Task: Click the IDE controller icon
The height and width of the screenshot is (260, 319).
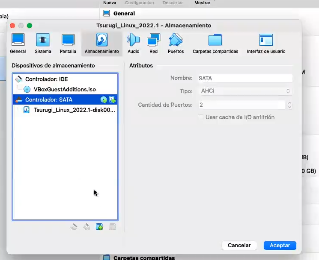Action: click(x=19, y=79)
